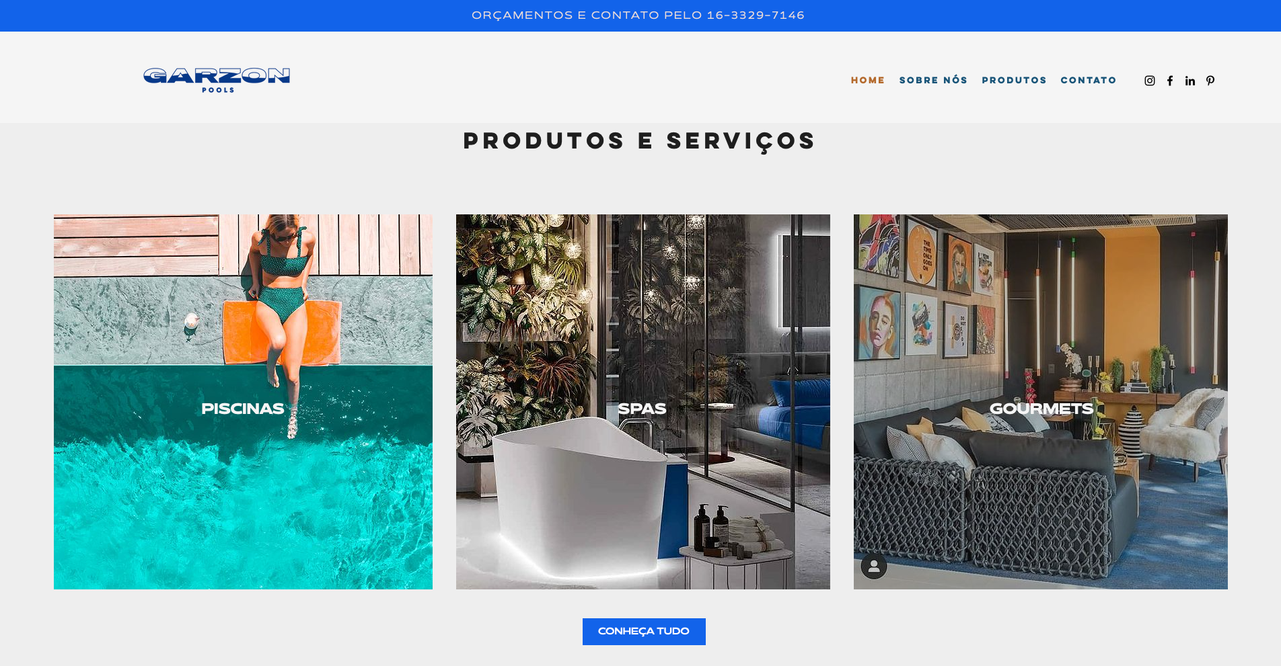Click the phone contact banner text
This screenshot has width=1281, height=666.
pos(638,15)
